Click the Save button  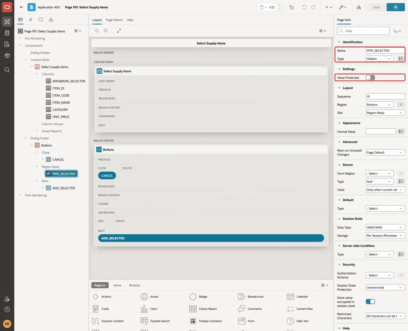376,7
